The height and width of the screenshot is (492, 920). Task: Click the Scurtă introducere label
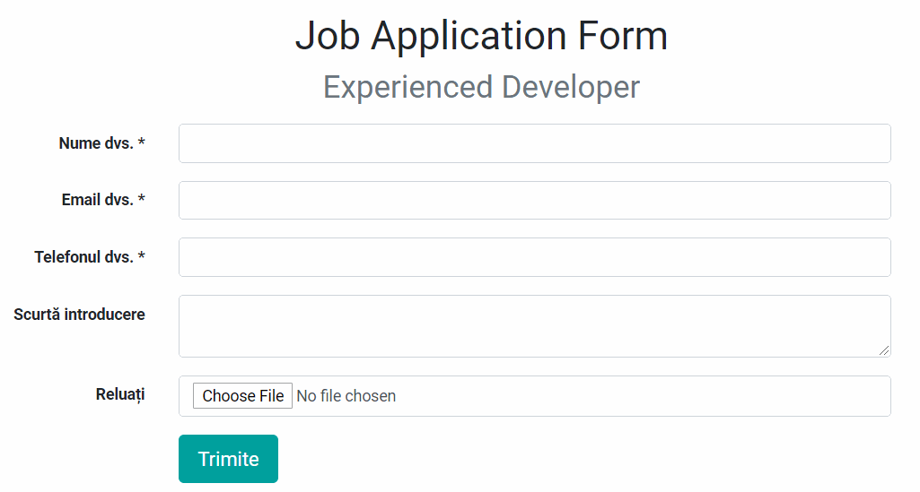point(79,315)
